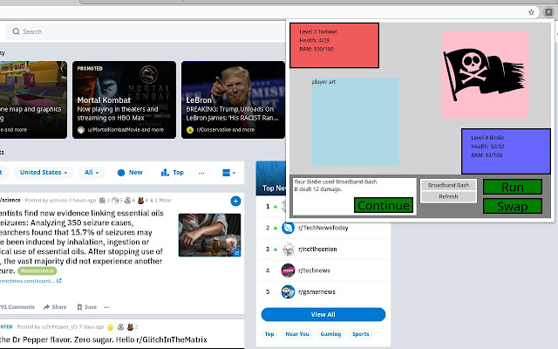The width and height of the screenshot is (558, 349).
Task: Open r/TechNewsToday community
Action: tap(323, 228)
